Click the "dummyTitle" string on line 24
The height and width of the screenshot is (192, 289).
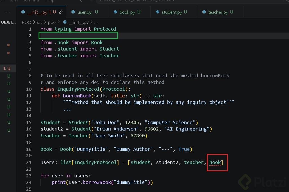coord(131,182)
